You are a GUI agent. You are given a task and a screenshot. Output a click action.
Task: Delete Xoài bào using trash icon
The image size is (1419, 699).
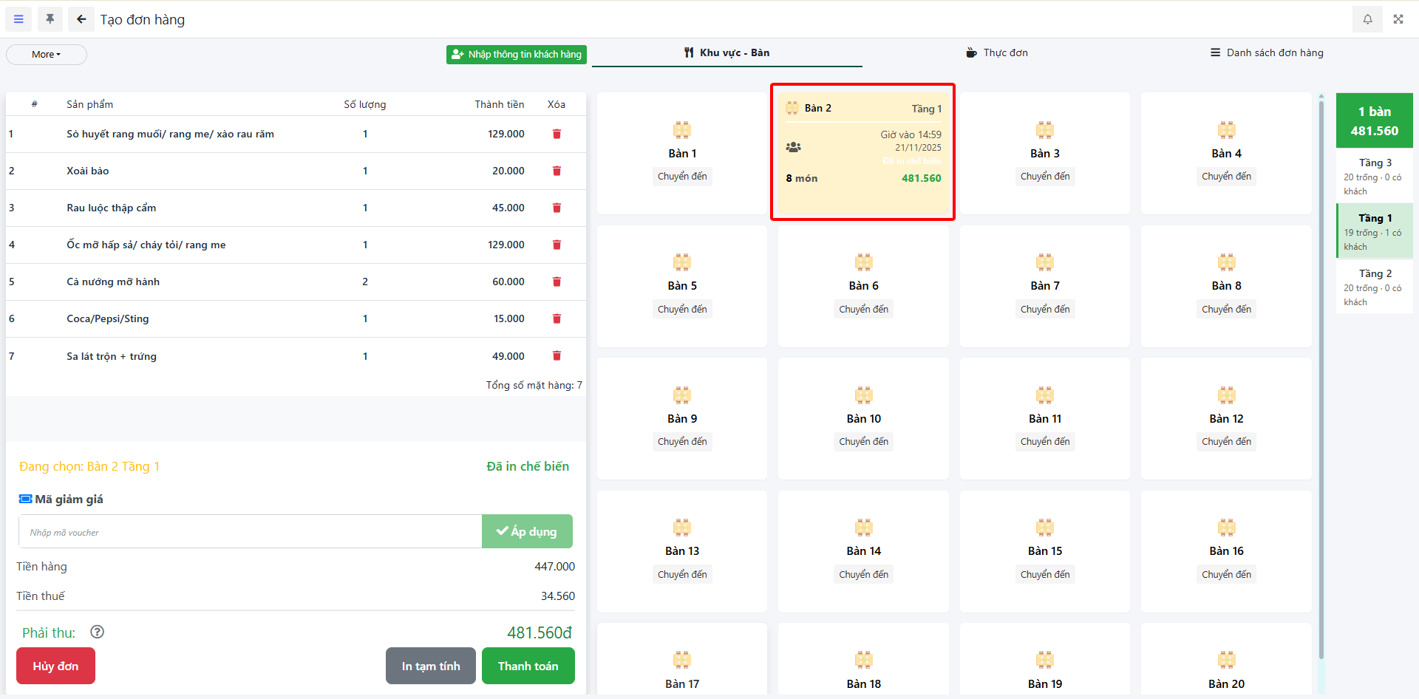point(557,171)
